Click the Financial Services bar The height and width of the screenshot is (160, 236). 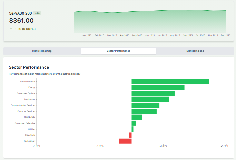[144, 111]
